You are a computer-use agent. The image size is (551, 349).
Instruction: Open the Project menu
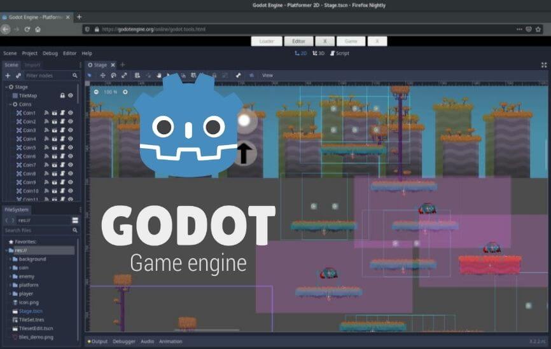point(30,53)
